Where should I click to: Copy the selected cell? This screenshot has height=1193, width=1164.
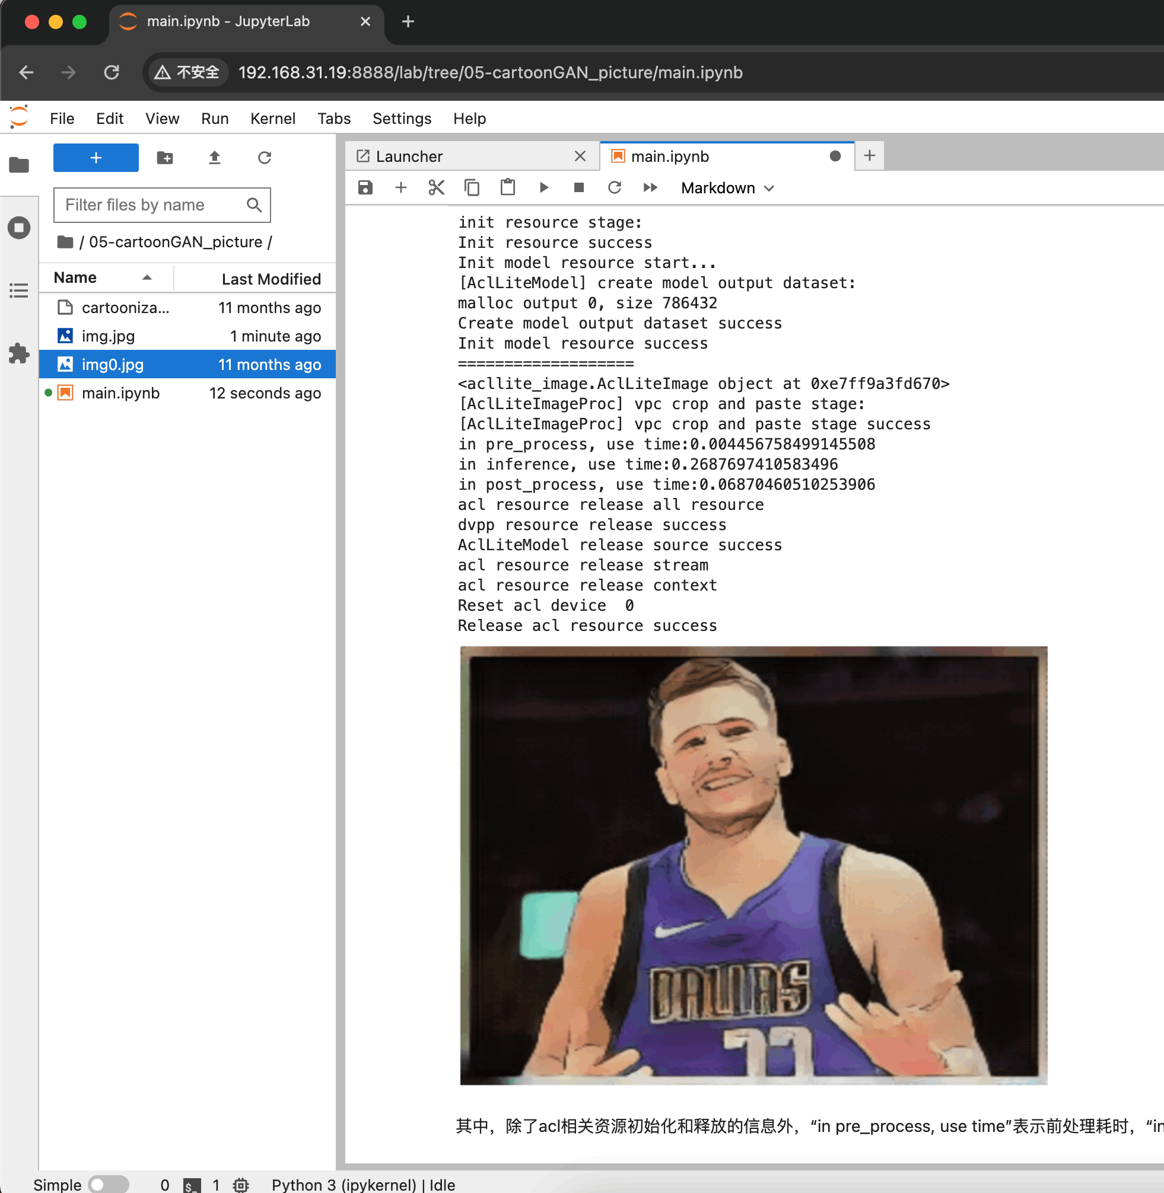coord(471,187)
